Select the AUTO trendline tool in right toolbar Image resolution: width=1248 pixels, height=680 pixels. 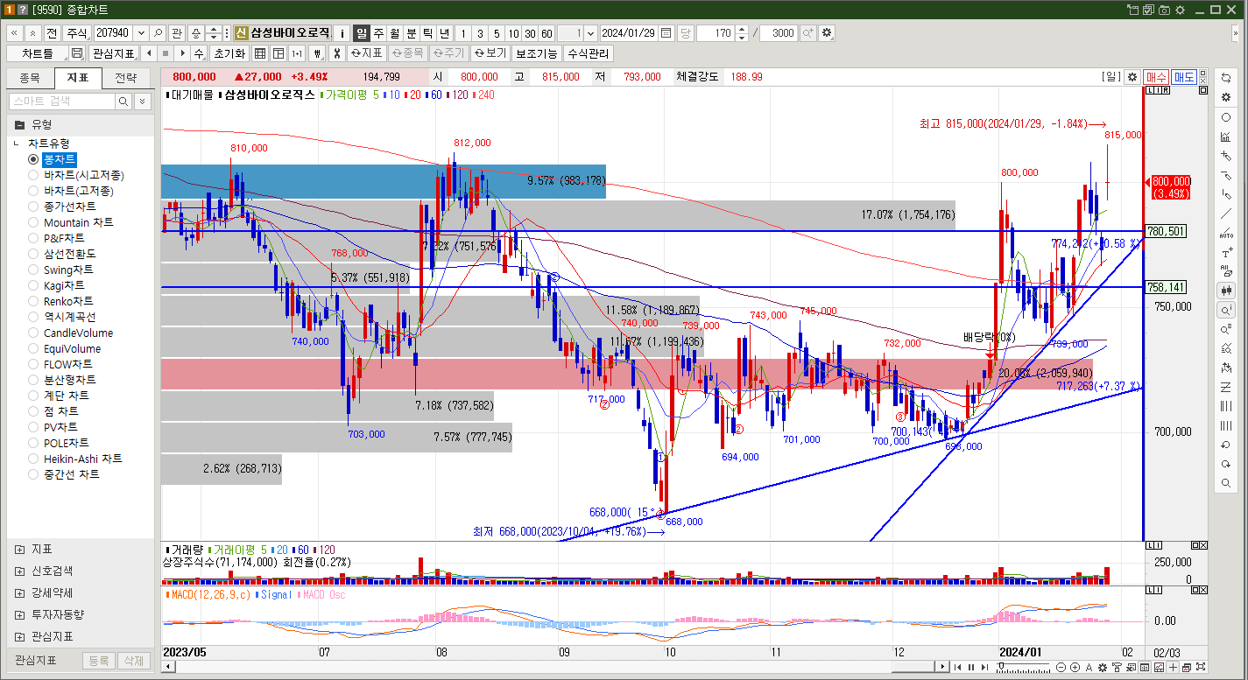click(1225, 233)
